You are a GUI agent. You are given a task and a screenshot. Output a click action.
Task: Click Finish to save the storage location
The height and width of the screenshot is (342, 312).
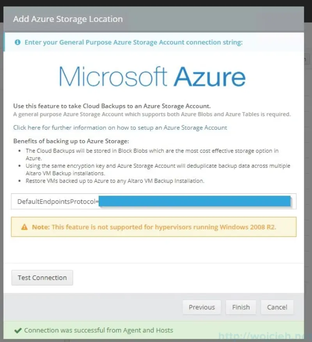click(x=241, y=307)
